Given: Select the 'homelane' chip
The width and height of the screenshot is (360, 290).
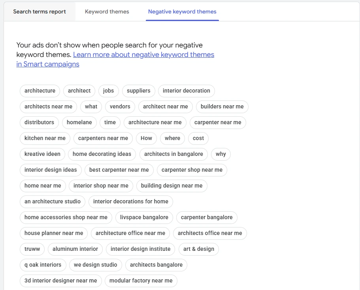Looking at the screenshot, I should (x=79, y=123).
